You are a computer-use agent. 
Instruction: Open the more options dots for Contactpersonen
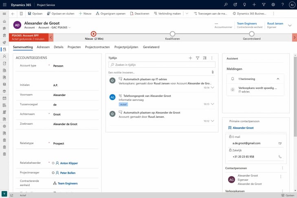282,168
